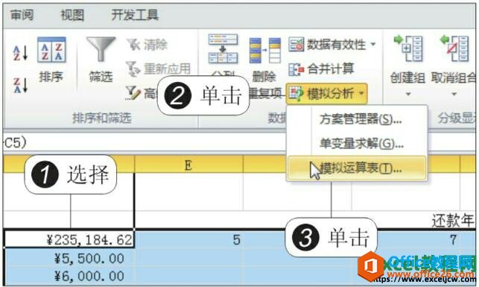Image resolution: width=479 pixels, height=287 pixels.
Task: Sort ascending with the A-Z icon
Action: 20,53
